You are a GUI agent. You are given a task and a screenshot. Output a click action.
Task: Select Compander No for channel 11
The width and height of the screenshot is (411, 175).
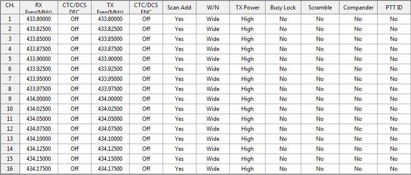359,119
